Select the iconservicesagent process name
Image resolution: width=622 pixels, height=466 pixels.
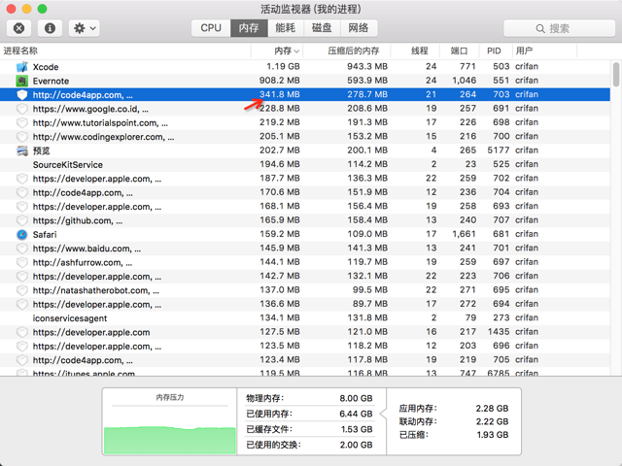click(70, 318)
